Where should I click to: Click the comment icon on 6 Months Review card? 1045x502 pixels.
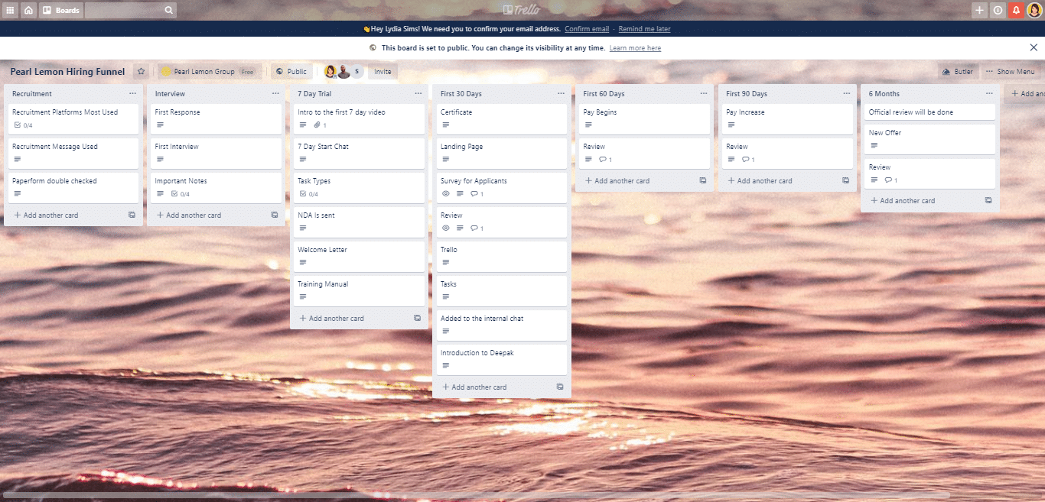pos(890,180)
